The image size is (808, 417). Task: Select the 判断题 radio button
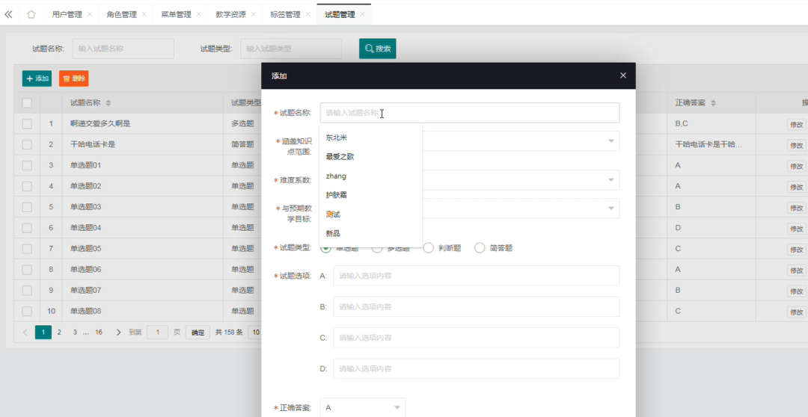point(429,248)
